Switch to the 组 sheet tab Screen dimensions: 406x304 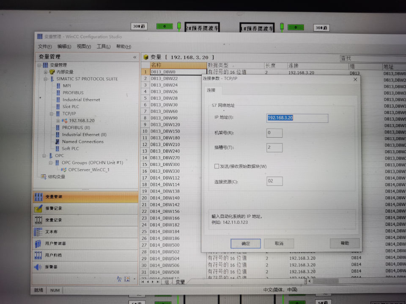[x=167, y=282]
